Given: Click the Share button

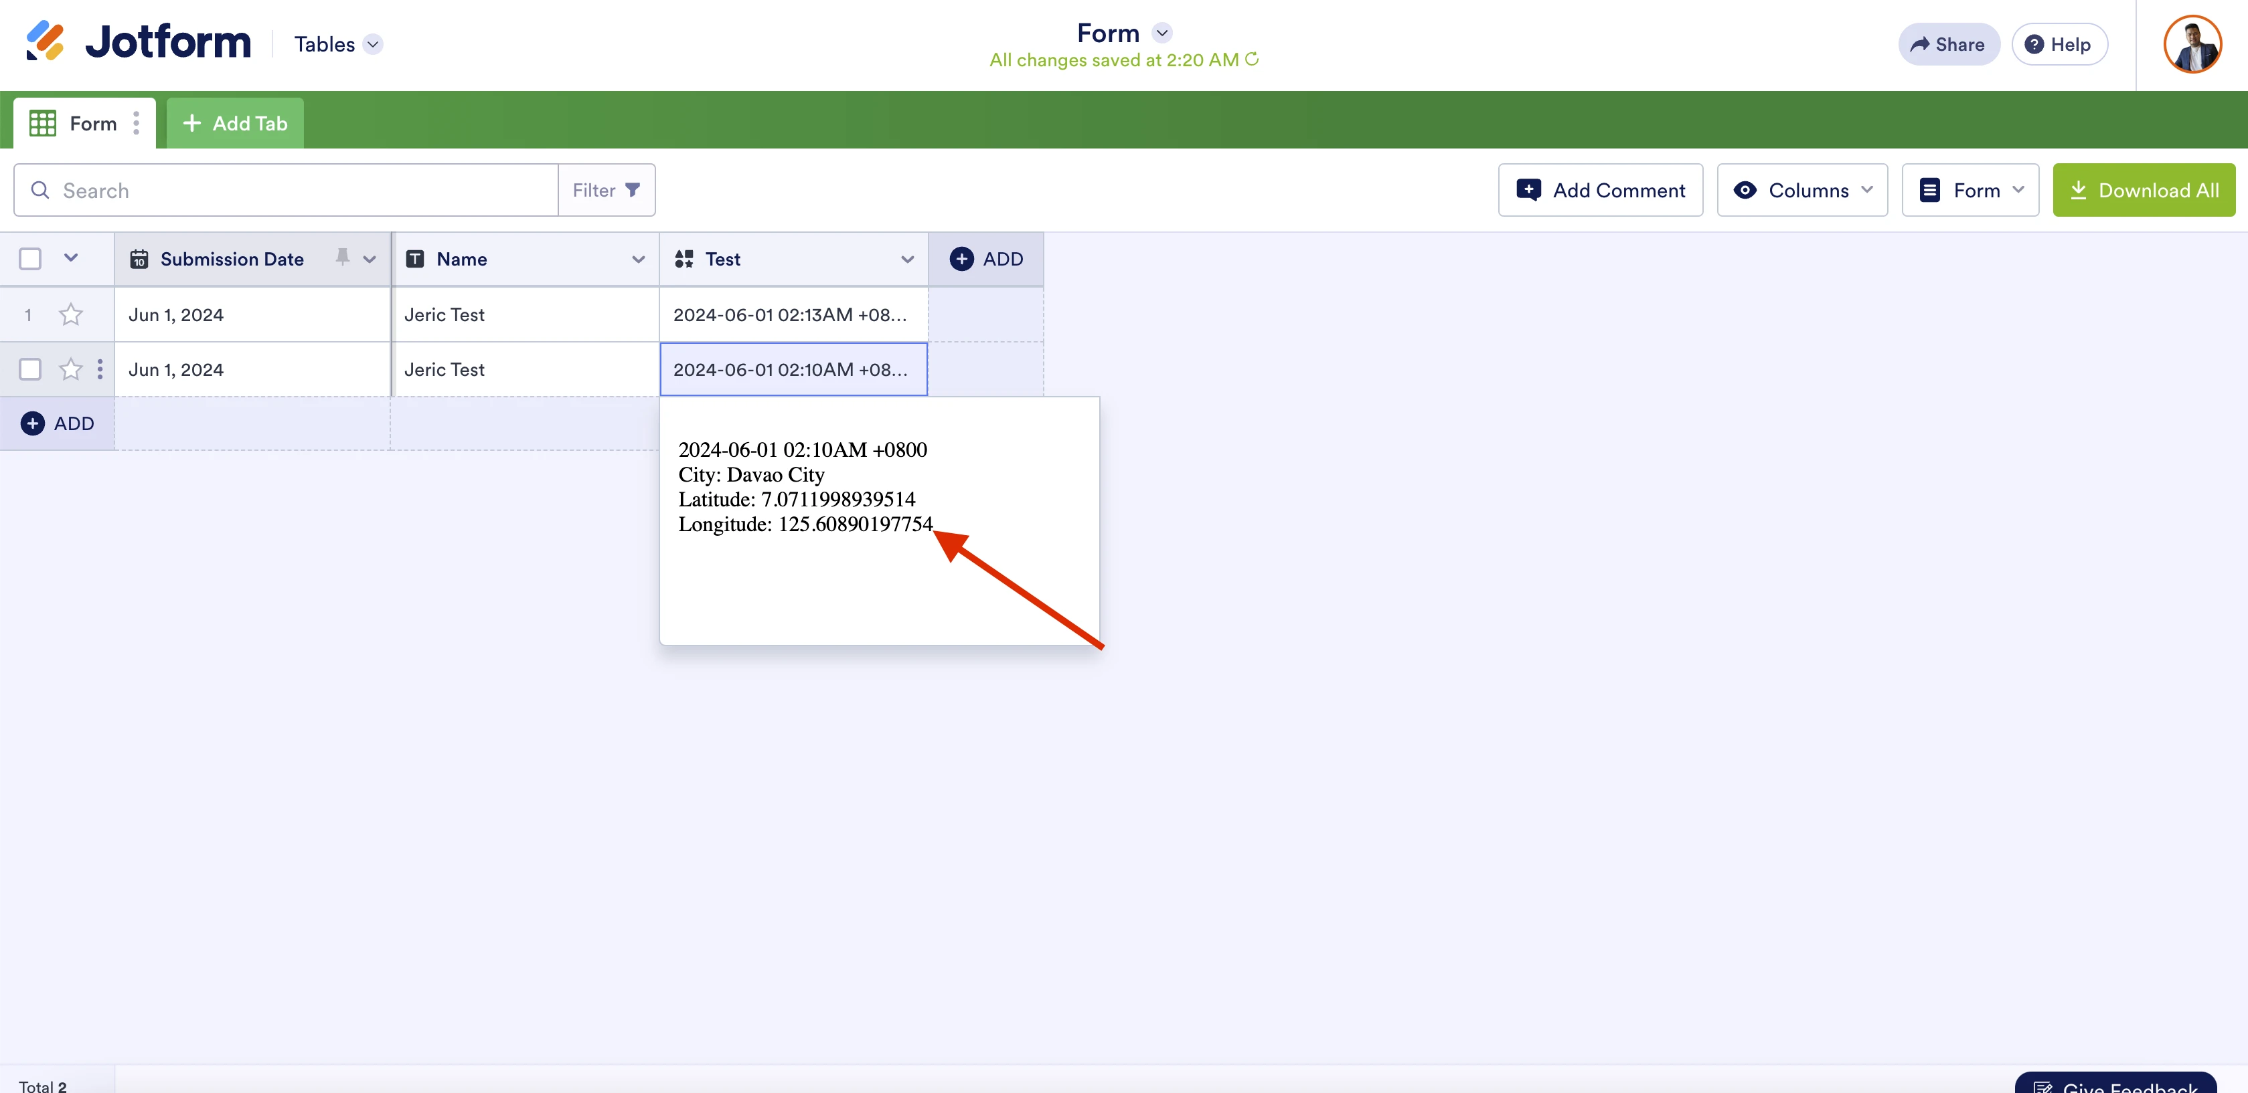Looking at the screenshot, I should click(x=1949, y=43).
